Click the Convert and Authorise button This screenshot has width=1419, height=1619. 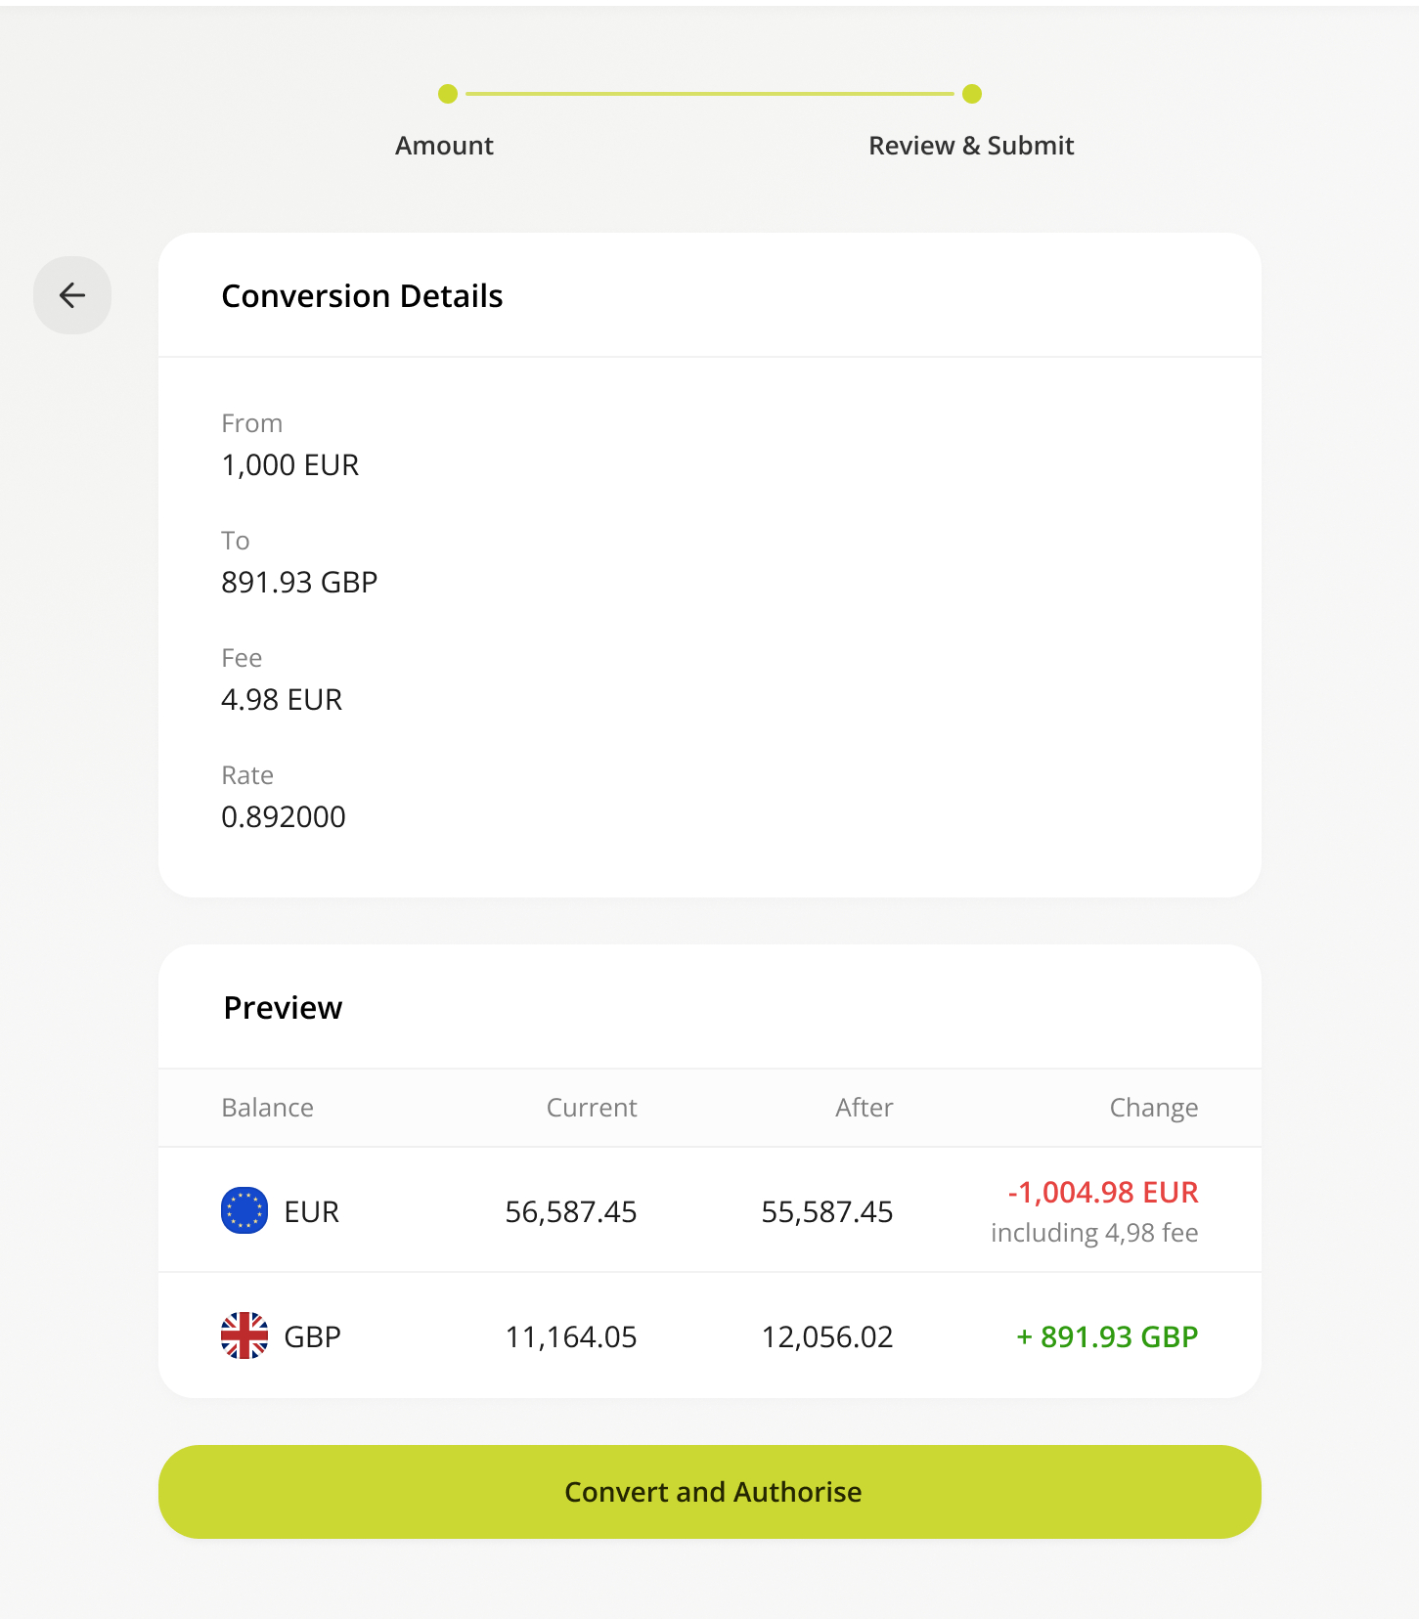click(710, 1492)
